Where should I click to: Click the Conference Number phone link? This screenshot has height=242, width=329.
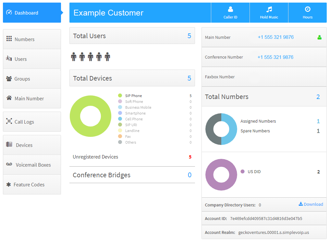(275, 57)
